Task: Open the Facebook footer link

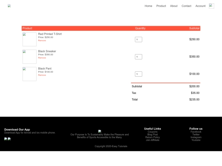Action: pos(196,132)
